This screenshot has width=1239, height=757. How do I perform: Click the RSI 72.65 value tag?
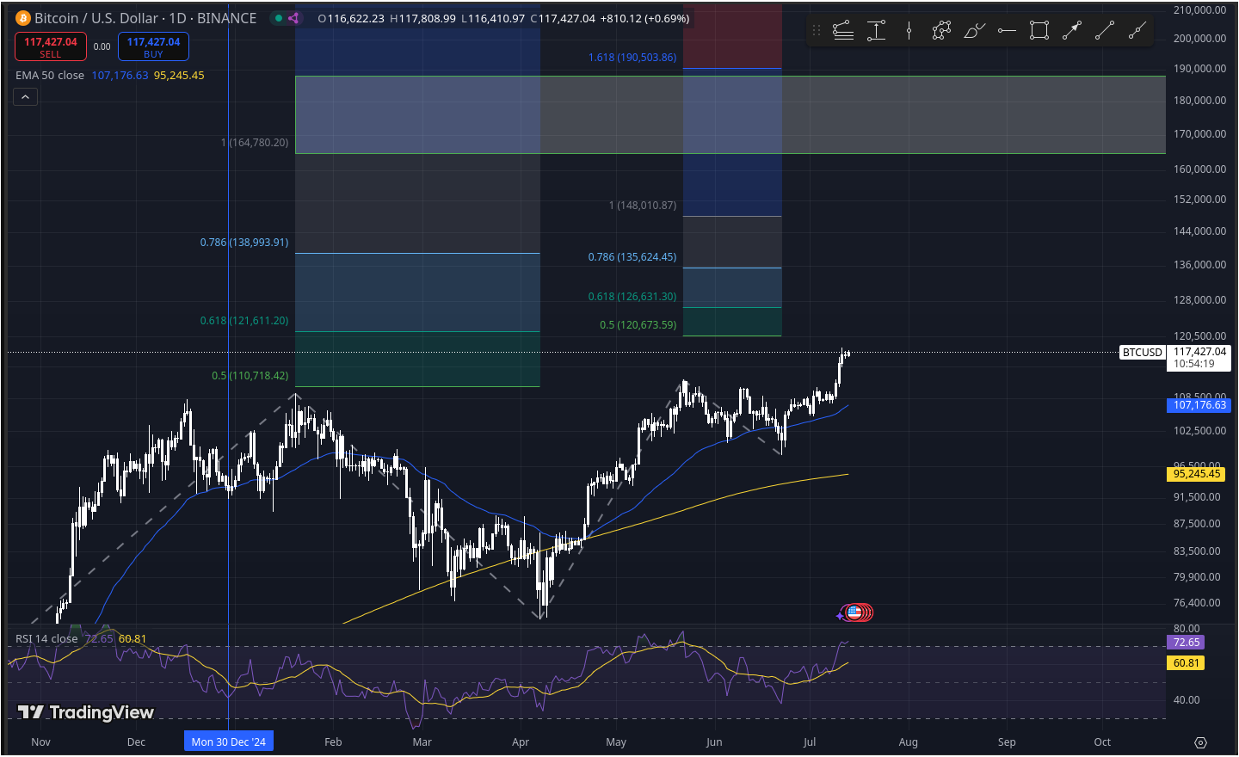[x=1187, y=643]
